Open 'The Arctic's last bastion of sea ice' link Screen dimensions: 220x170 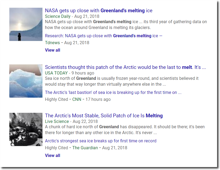click(x=113, y=92)
